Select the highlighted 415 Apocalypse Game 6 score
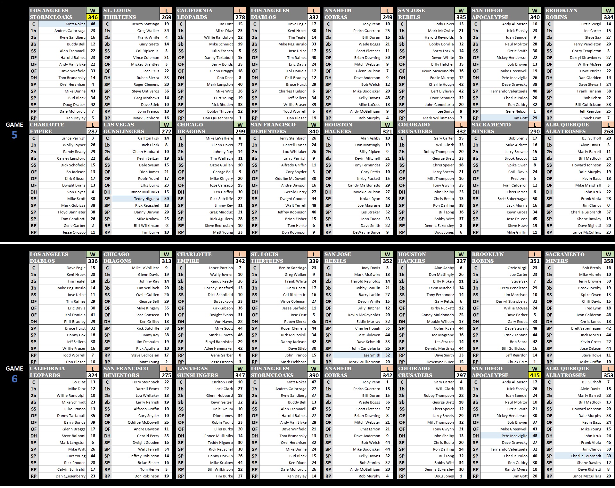Screen dimensions: 615x488 click(535, 375)
